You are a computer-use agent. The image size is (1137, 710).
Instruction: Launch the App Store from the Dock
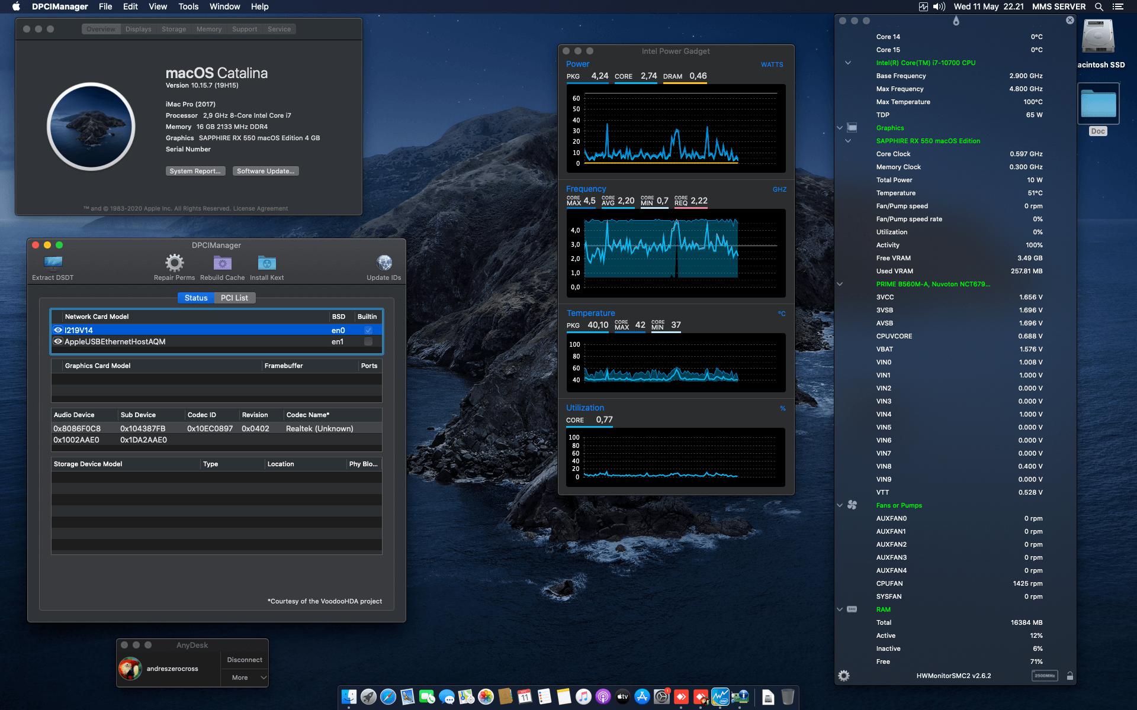pos(641,697)
